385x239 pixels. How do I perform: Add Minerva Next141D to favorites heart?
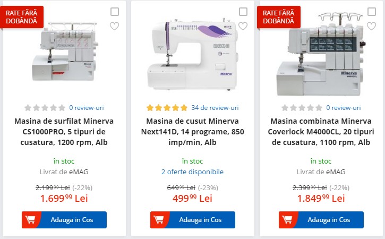click(243, 26)
